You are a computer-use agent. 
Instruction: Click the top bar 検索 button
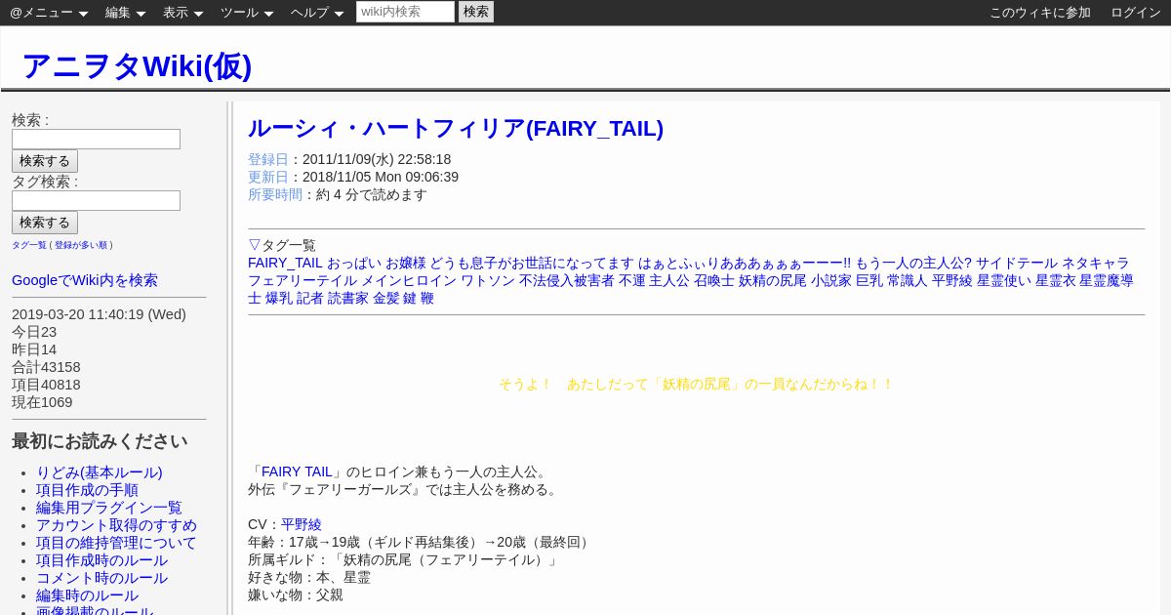[x=476, y=12]
